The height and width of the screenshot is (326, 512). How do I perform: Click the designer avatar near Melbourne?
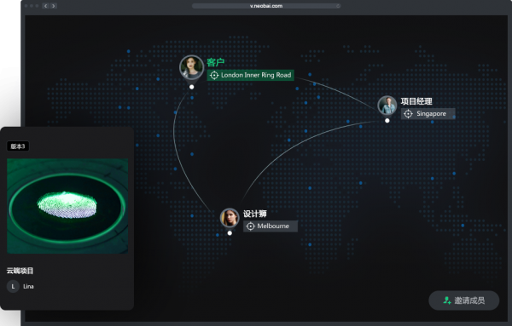point(230,218)
